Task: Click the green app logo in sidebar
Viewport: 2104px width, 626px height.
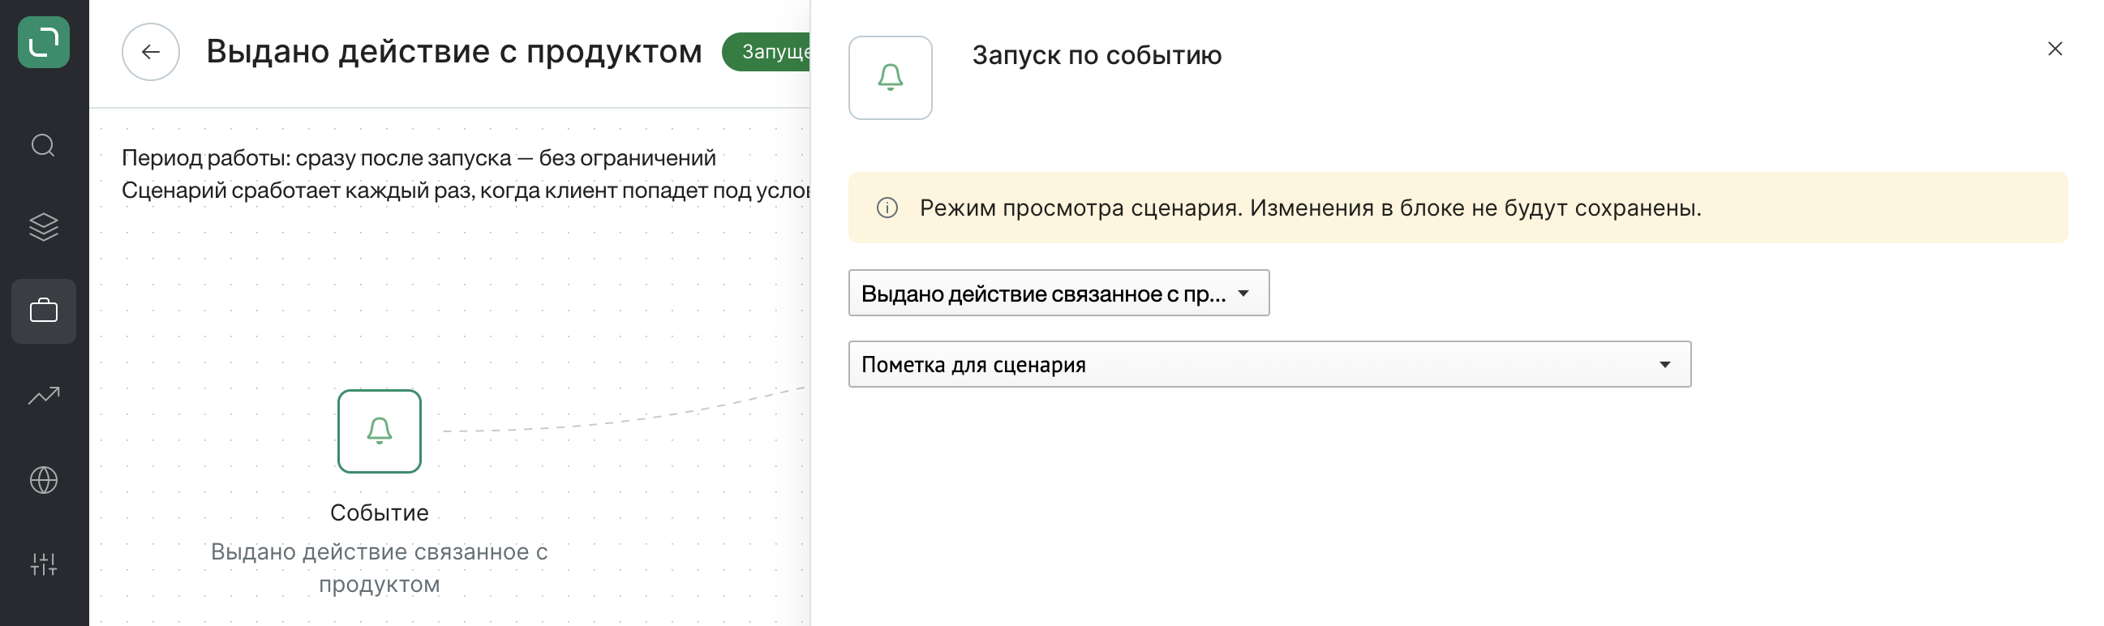Action: 43,42
